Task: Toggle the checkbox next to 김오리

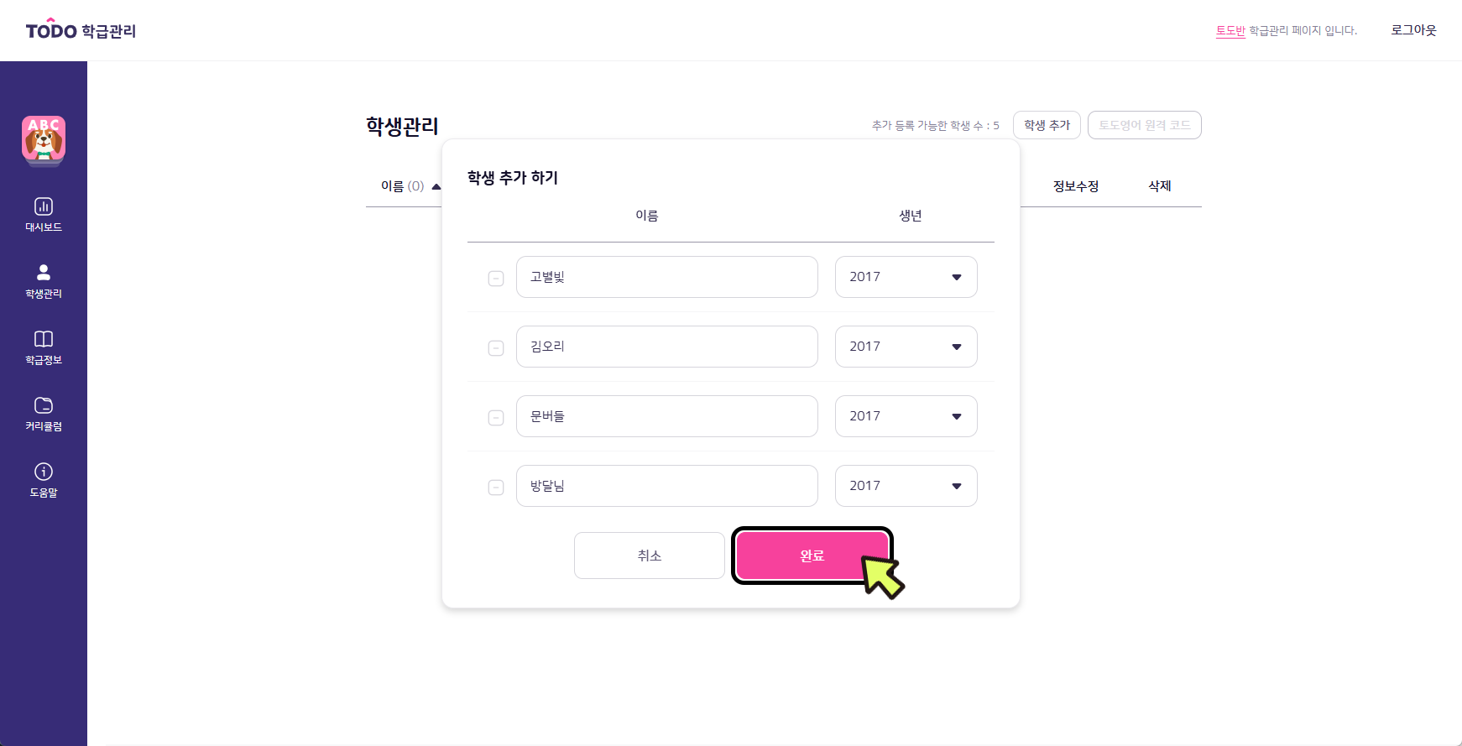Action: point(496,347)
